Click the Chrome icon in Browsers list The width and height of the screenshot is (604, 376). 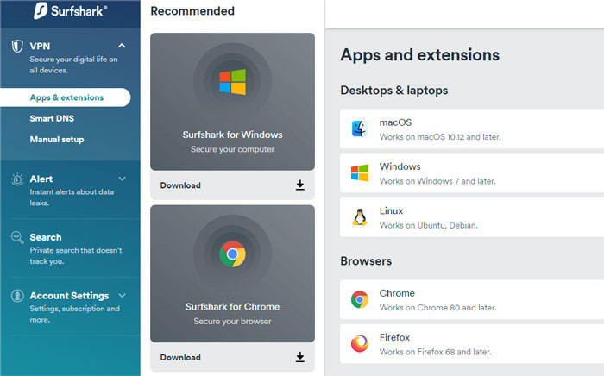point(360,299)
